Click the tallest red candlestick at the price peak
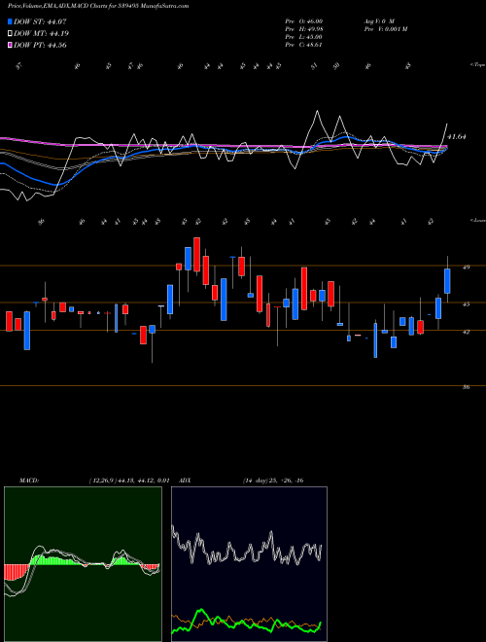Screen dimensions: 486x642 point(196,254)
